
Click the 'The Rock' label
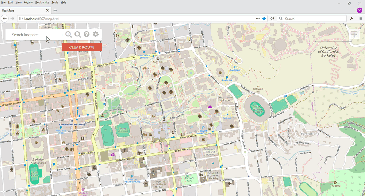coord(335,186)
